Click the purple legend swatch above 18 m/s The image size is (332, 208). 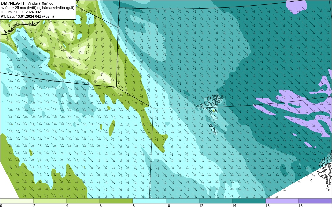point(315,201)
